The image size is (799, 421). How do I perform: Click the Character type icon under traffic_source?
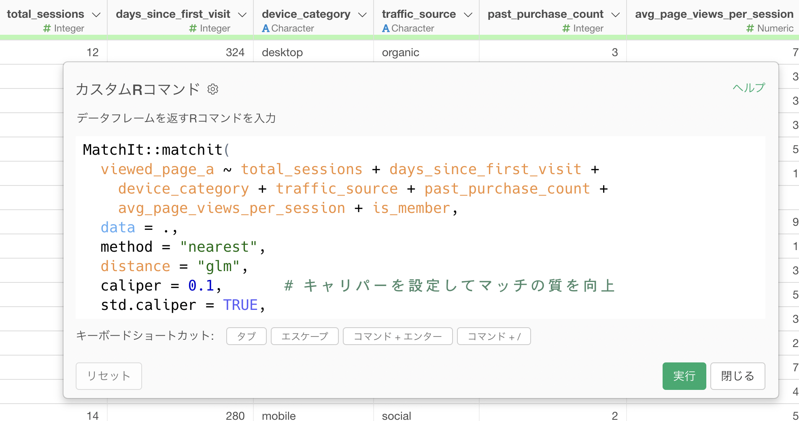pos(386,28)
